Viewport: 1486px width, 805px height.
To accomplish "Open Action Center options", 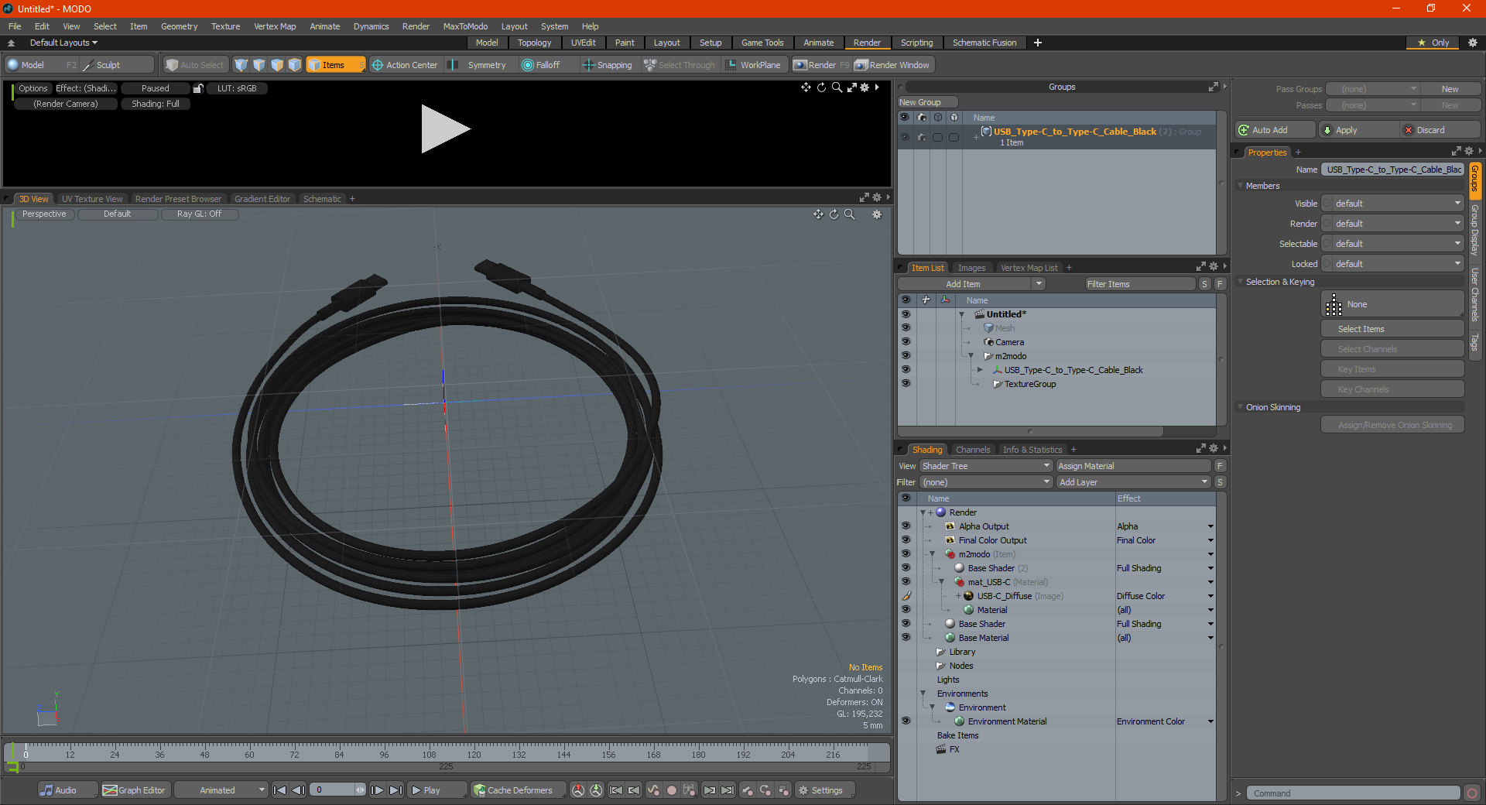I will click(404, 65).
